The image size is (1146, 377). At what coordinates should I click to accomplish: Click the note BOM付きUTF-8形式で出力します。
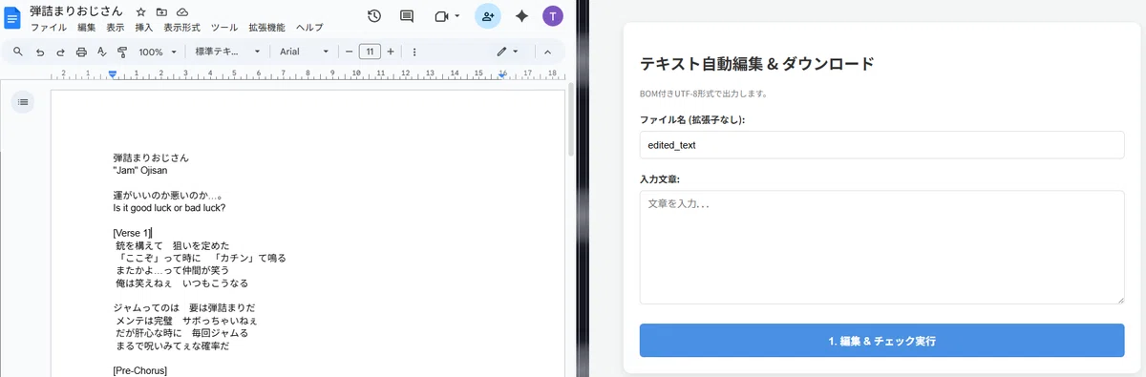[704, 94]
